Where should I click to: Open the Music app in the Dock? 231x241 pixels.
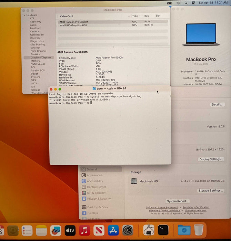point(84,230)
